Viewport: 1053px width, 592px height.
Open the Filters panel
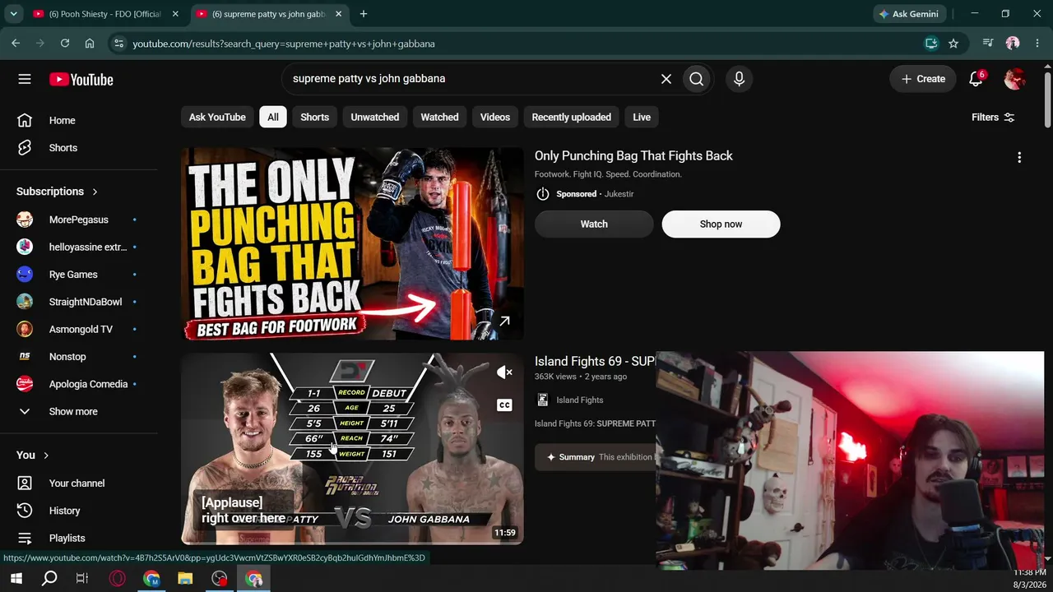point(993,117)
